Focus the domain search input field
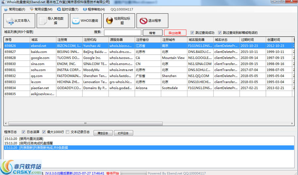The image size is (298, 175). tap(123, 33)
